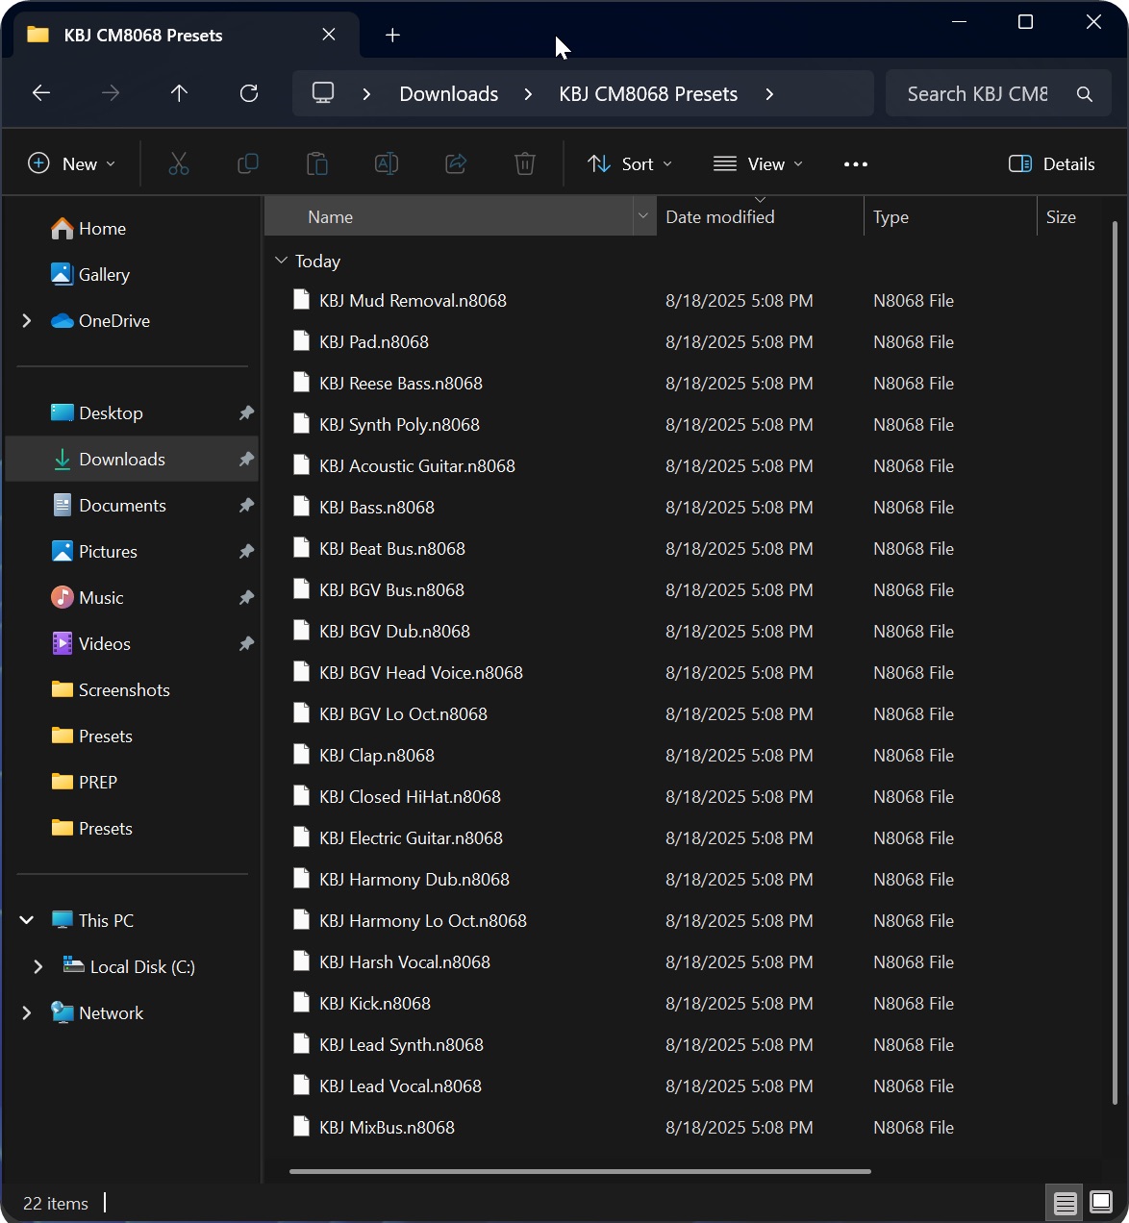Navigate up one folder level
The width and height of the screenshot is (1129, 1223).
pos(179,93)
